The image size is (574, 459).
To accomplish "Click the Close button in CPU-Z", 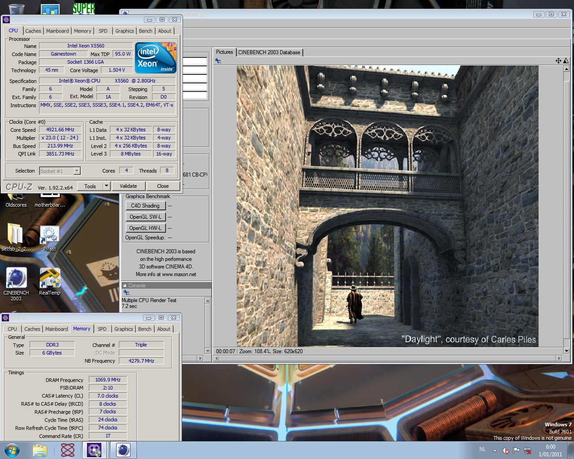I will (163, 186).
